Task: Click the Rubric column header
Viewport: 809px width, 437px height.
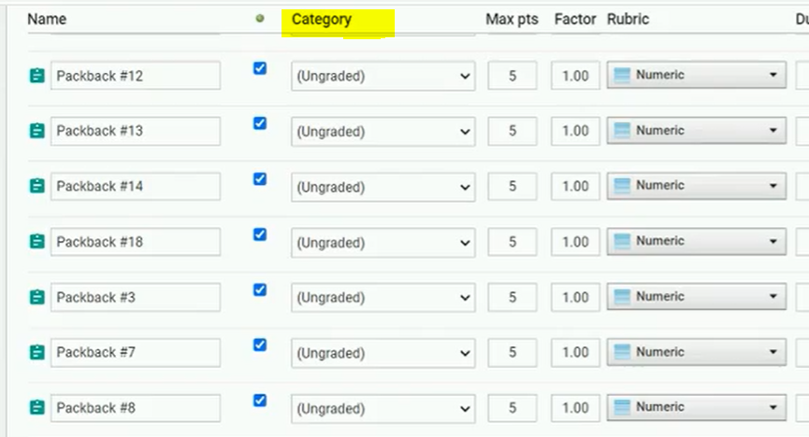Action: pos(628,19)
